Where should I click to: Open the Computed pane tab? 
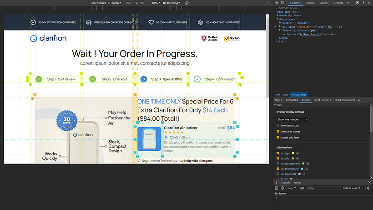tap(292, 100)
